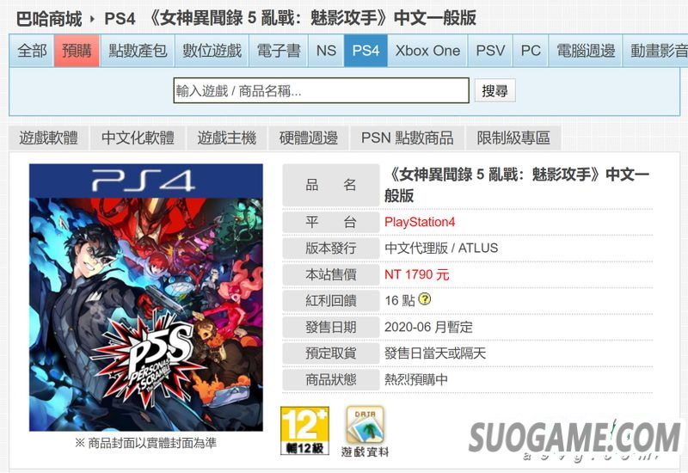Image resolution: width=688 pixels, height=473 pixels.
Task: Click the 搜尋 search button
Action: tap(495, 91)
